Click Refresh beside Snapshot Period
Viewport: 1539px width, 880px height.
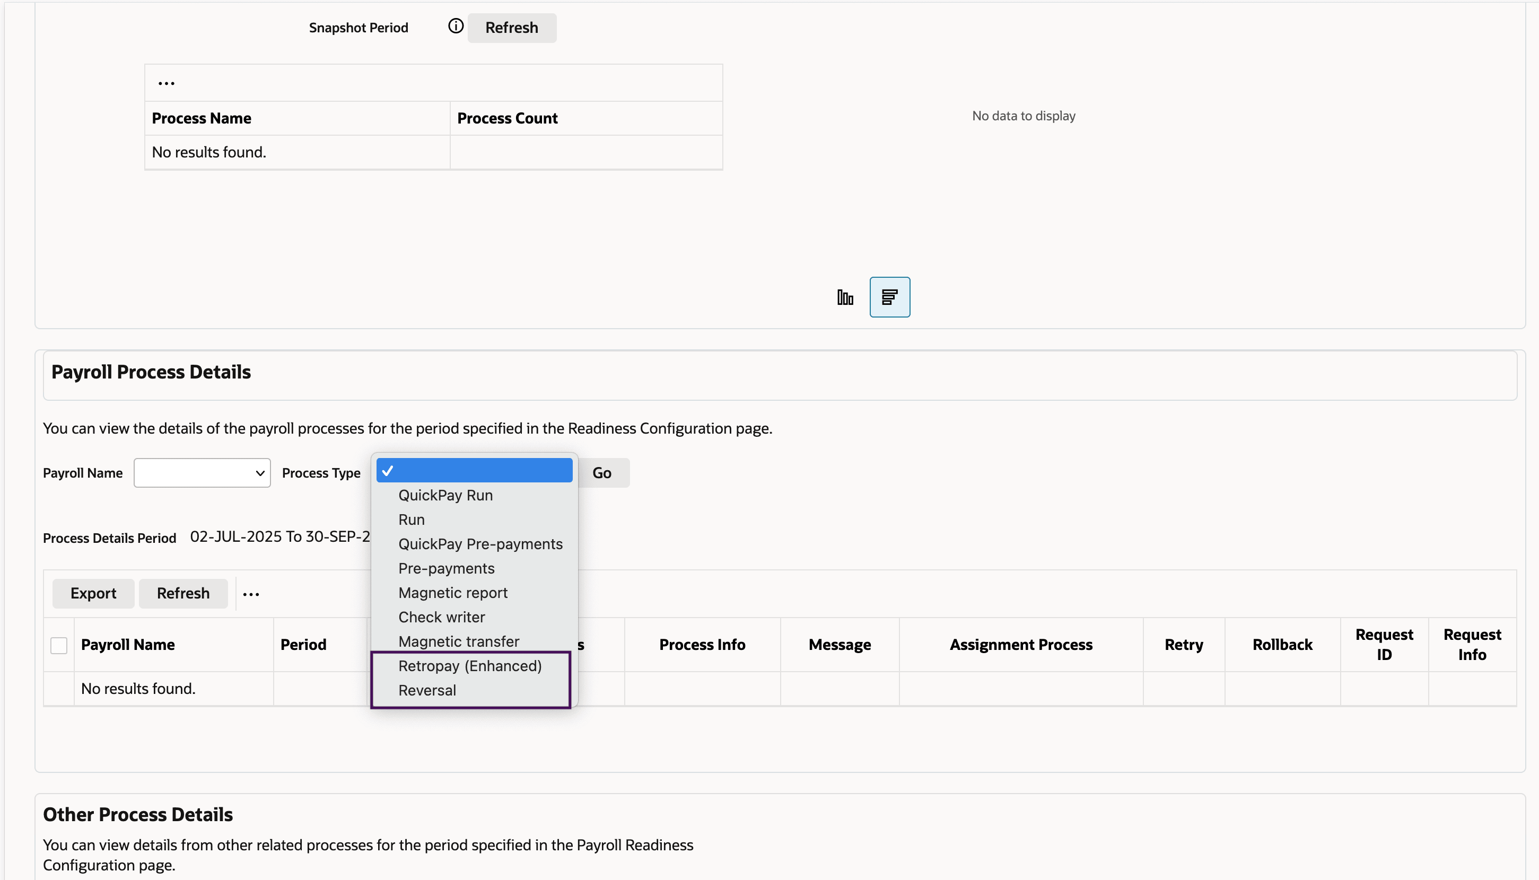(x=511, y=27)
